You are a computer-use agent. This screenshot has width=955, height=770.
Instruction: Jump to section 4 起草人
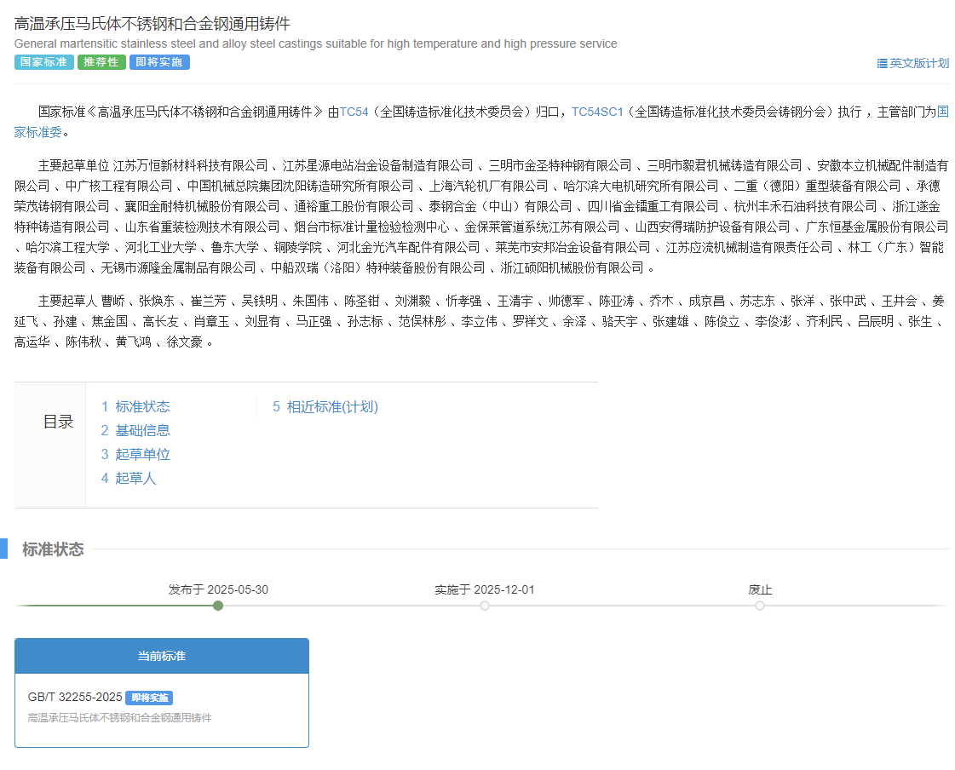129,479
